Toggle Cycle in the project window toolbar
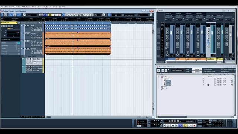The image size is (238, 134). [x=45, y=15]
